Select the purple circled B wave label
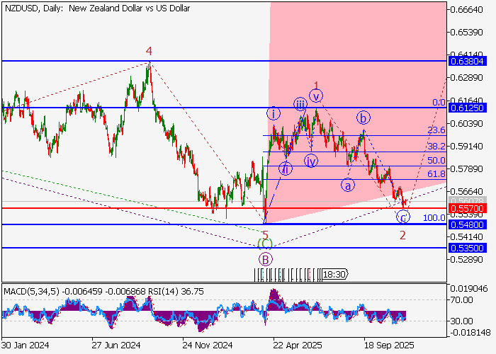 coord(265,259)
